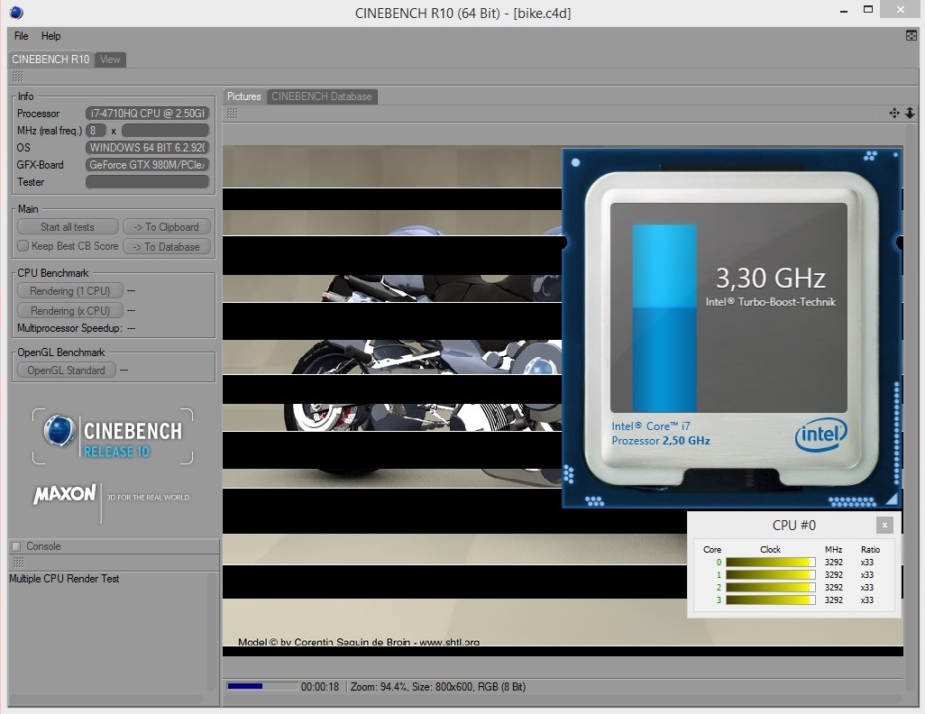Open the Help menu
This screenshot has height=714, width=925.
point(50,36)
